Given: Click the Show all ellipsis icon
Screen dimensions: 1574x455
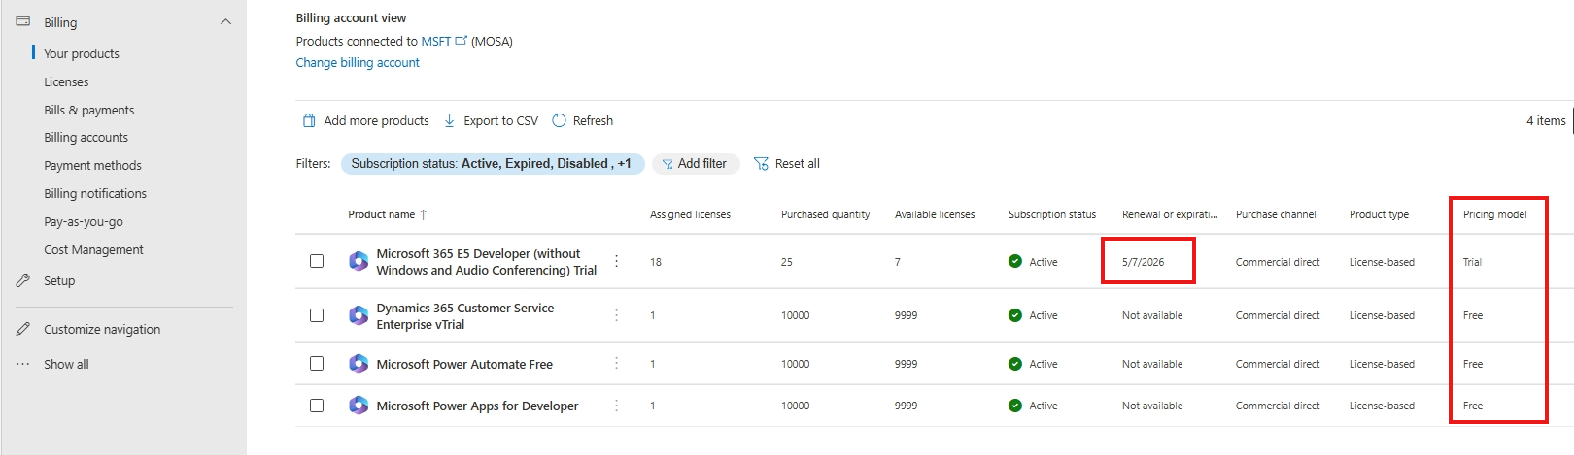Looking at the screenshot, I should [23, 364].
